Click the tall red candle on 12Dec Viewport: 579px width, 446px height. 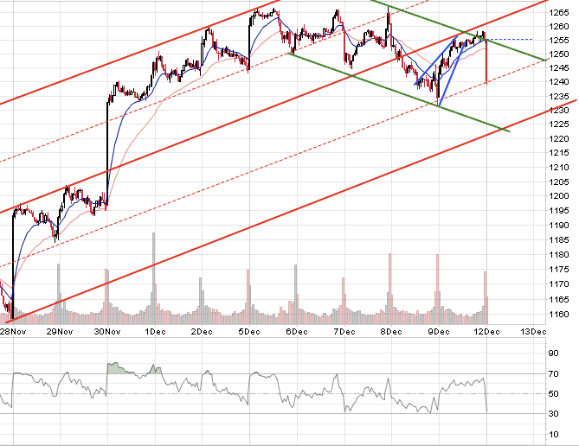point(487,62)
